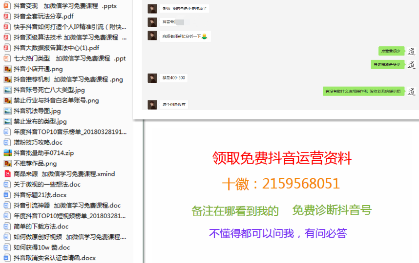Select the archive icon of 抖音批量助手0714.zip

point(7,152)
